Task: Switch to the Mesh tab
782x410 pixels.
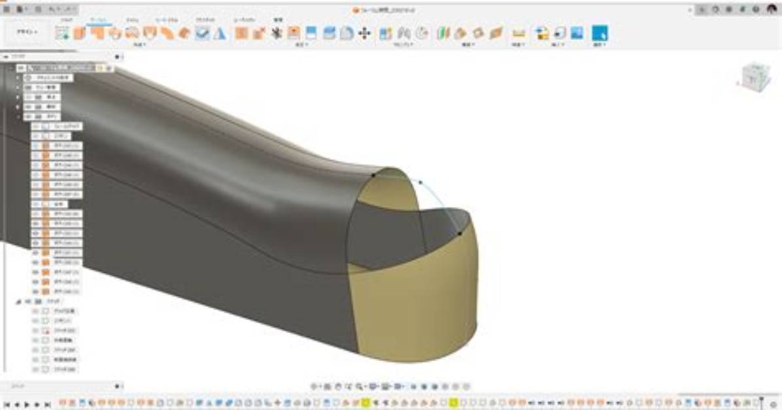Action: pos(132,20)
